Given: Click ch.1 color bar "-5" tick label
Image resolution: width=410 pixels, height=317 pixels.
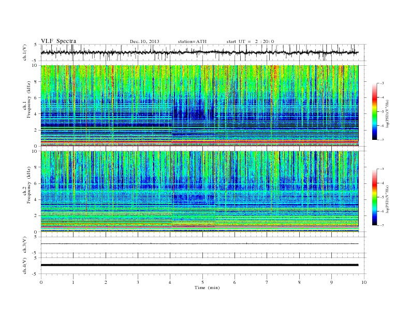Looking at the screenshot, I should click(x=382, y=111).
